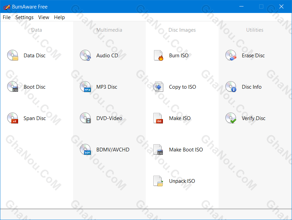Start the Erase Disc label

tap(253, 56)
